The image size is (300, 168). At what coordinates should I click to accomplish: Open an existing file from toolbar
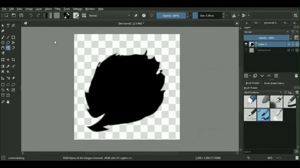(14, 15)
